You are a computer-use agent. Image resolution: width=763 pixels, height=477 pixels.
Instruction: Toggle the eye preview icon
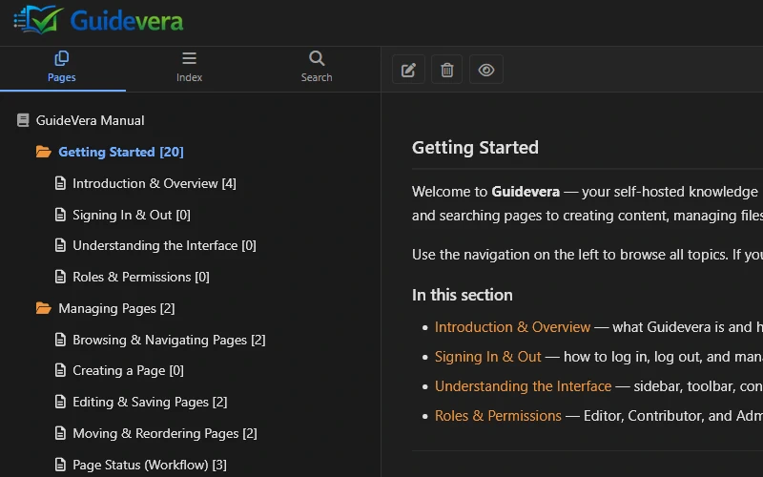[x=486, y=70]
